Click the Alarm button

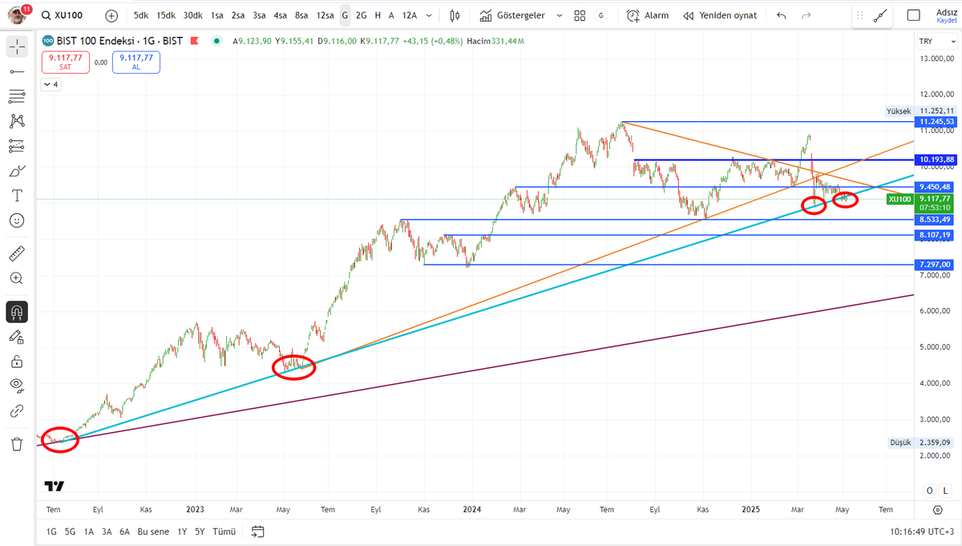tap(648, 15)
